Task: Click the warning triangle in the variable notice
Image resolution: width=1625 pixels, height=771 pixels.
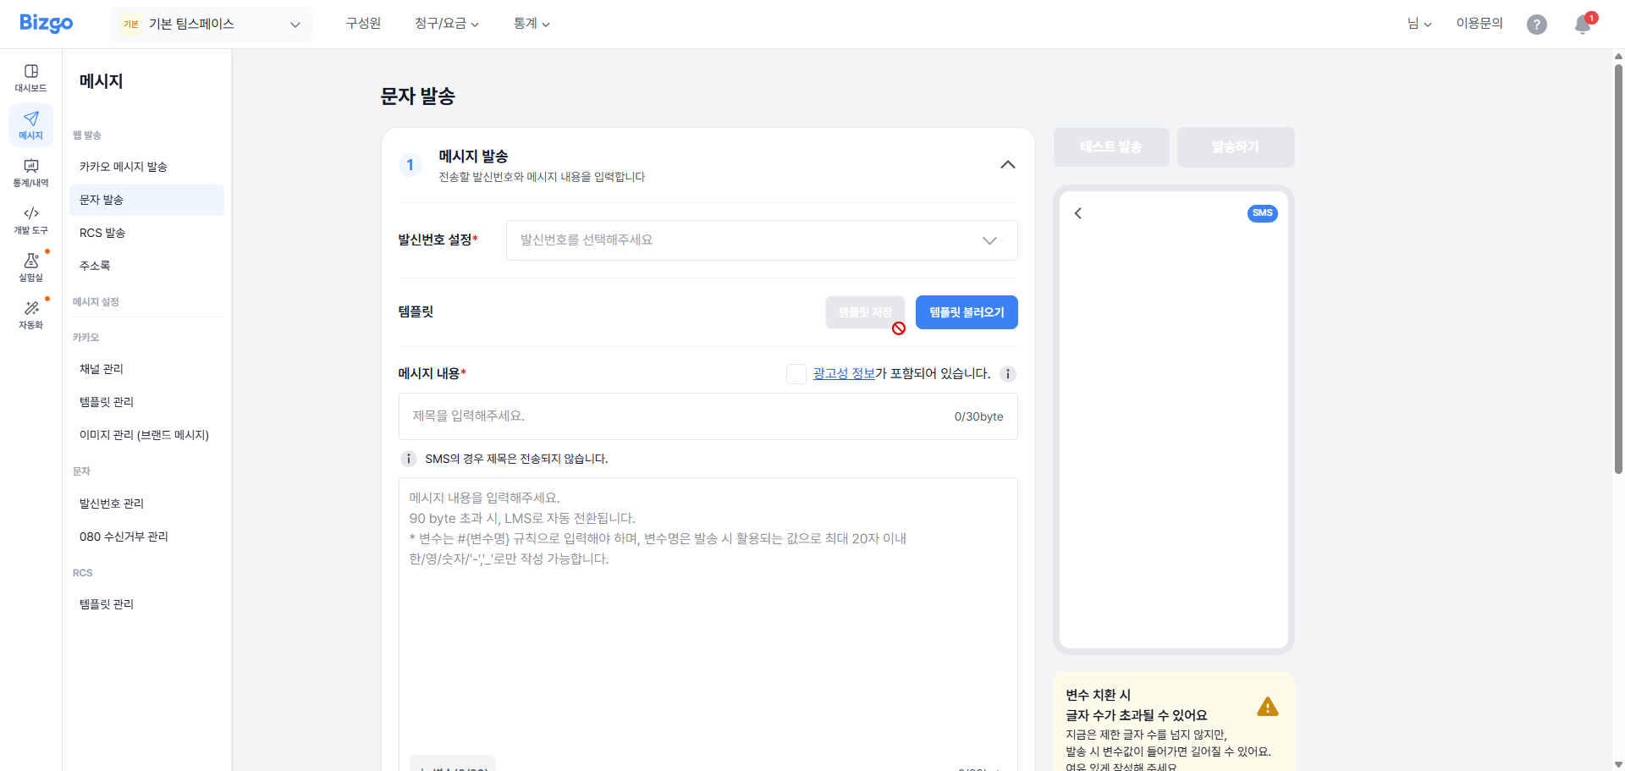Action: tap(1267, 706)
